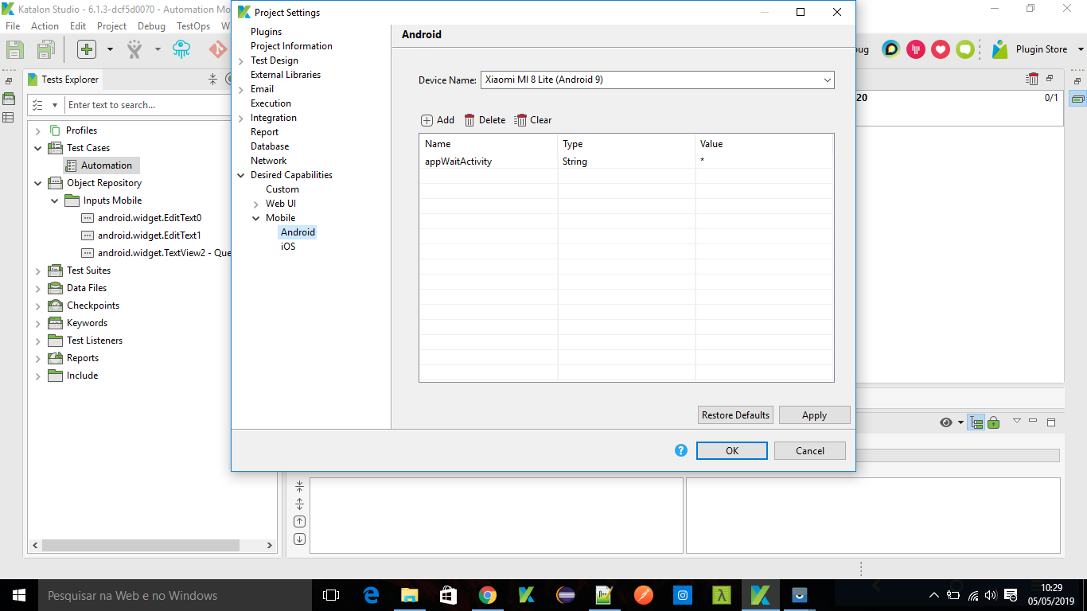Screen dimensions: 1087x611
Task: Expand the Integration settings node
Action: (241, 119)
